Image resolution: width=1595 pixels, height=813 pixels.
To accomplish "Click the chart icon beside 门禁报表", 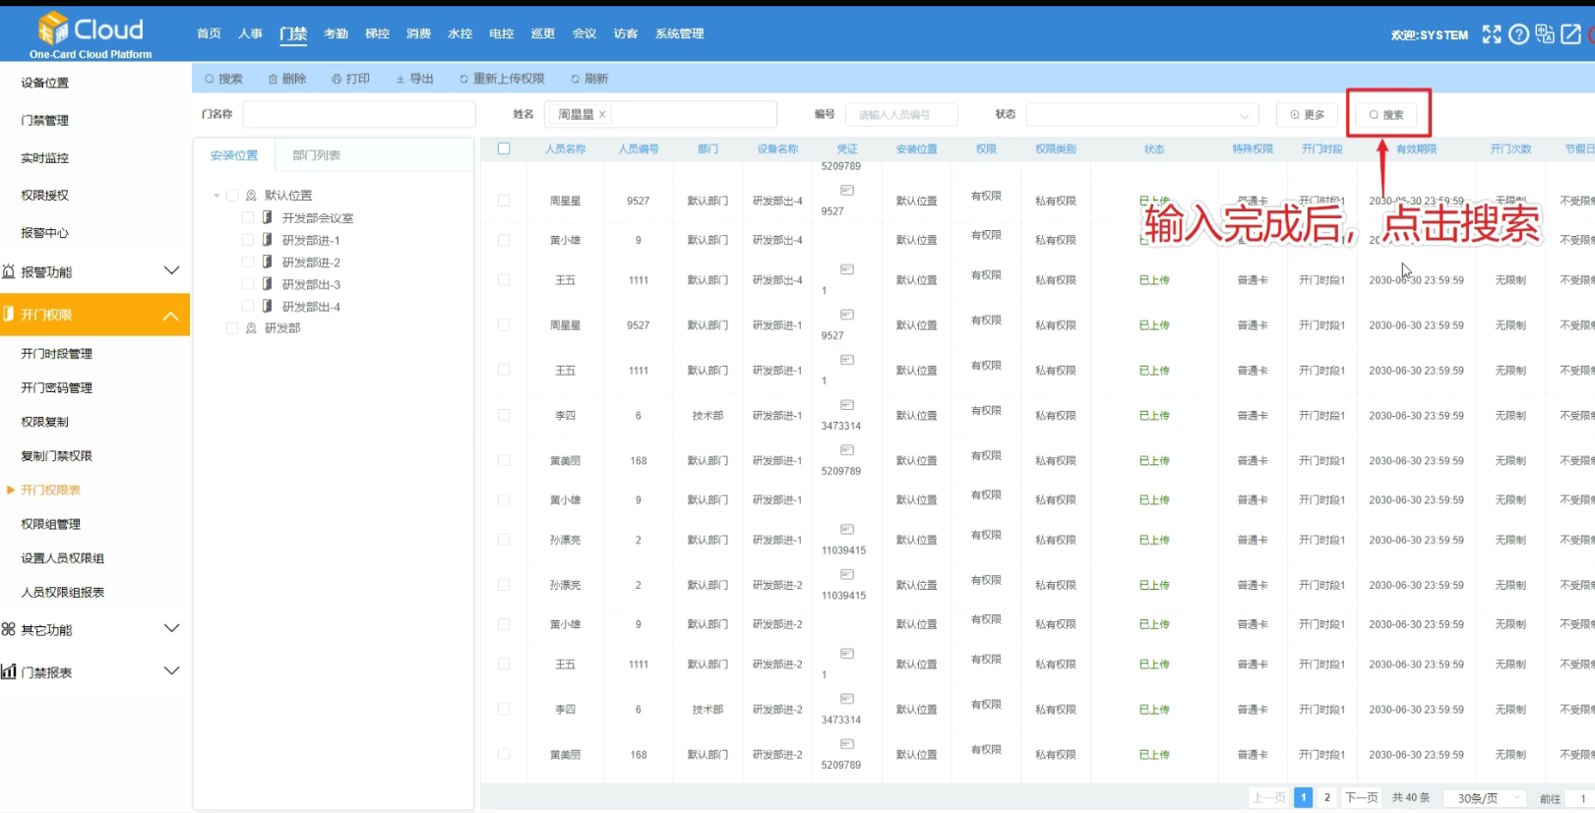I will (8, 671).
